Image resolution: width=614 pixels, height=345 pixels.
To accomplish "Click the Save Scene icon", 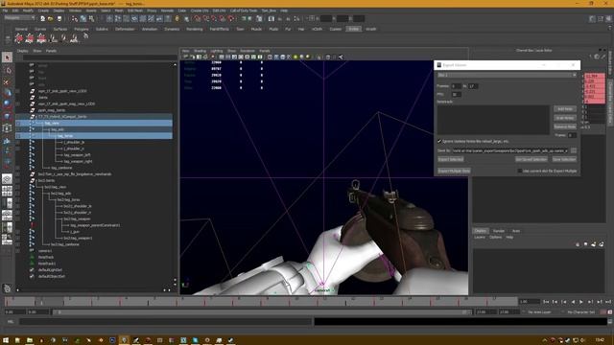I will click(59, 18).
